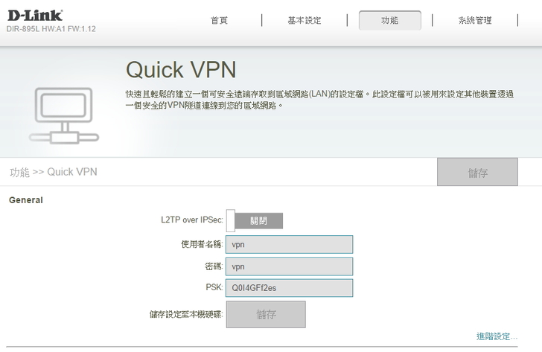Image resolution: width=542 pixels, height=352 pixels.
Task: Open the 首頁 tab
Action: click(219, 21)
